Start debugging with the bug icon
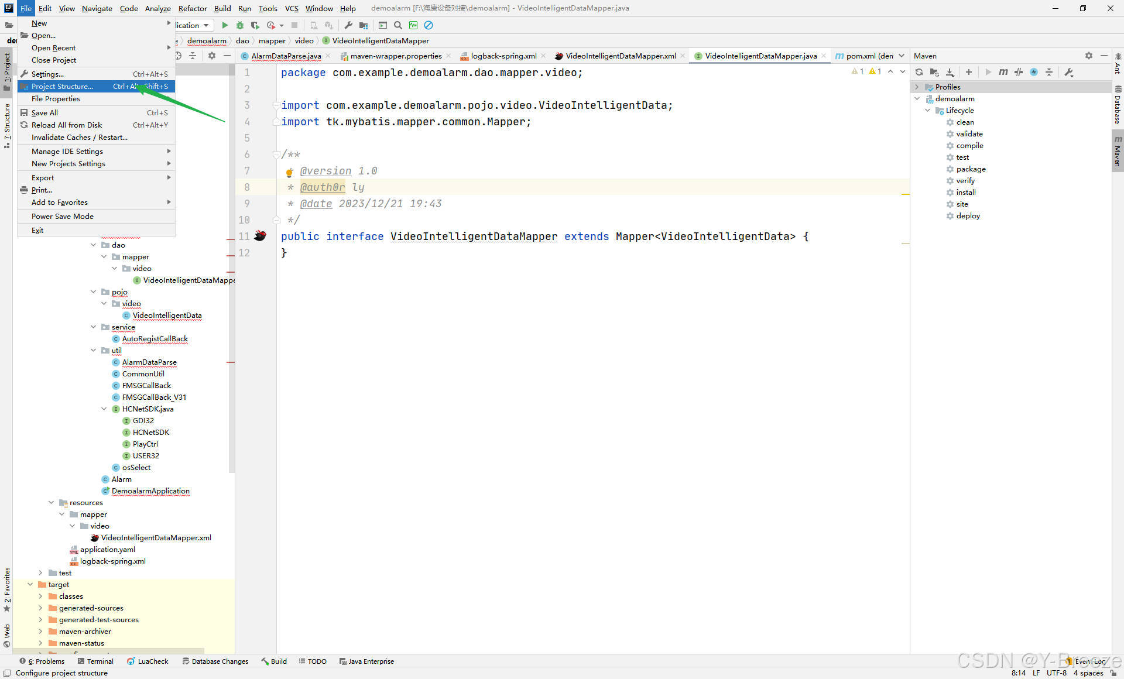 (x=240, y=25)
